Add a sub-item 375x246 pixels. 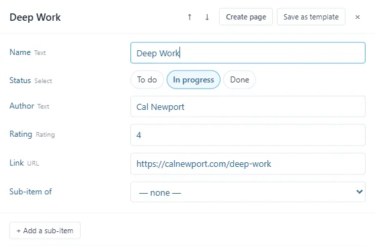[x=45, y=231]
